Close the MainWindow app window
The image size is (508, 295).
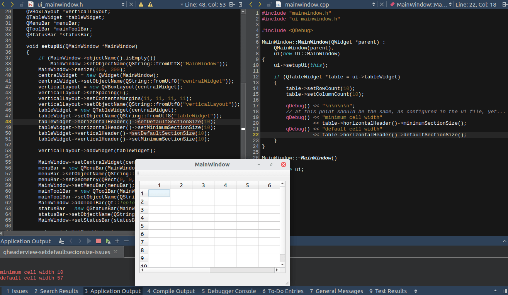284,164
